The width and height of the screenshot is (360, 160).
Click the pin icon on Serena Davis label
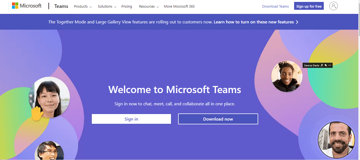[x=325, y=65]
